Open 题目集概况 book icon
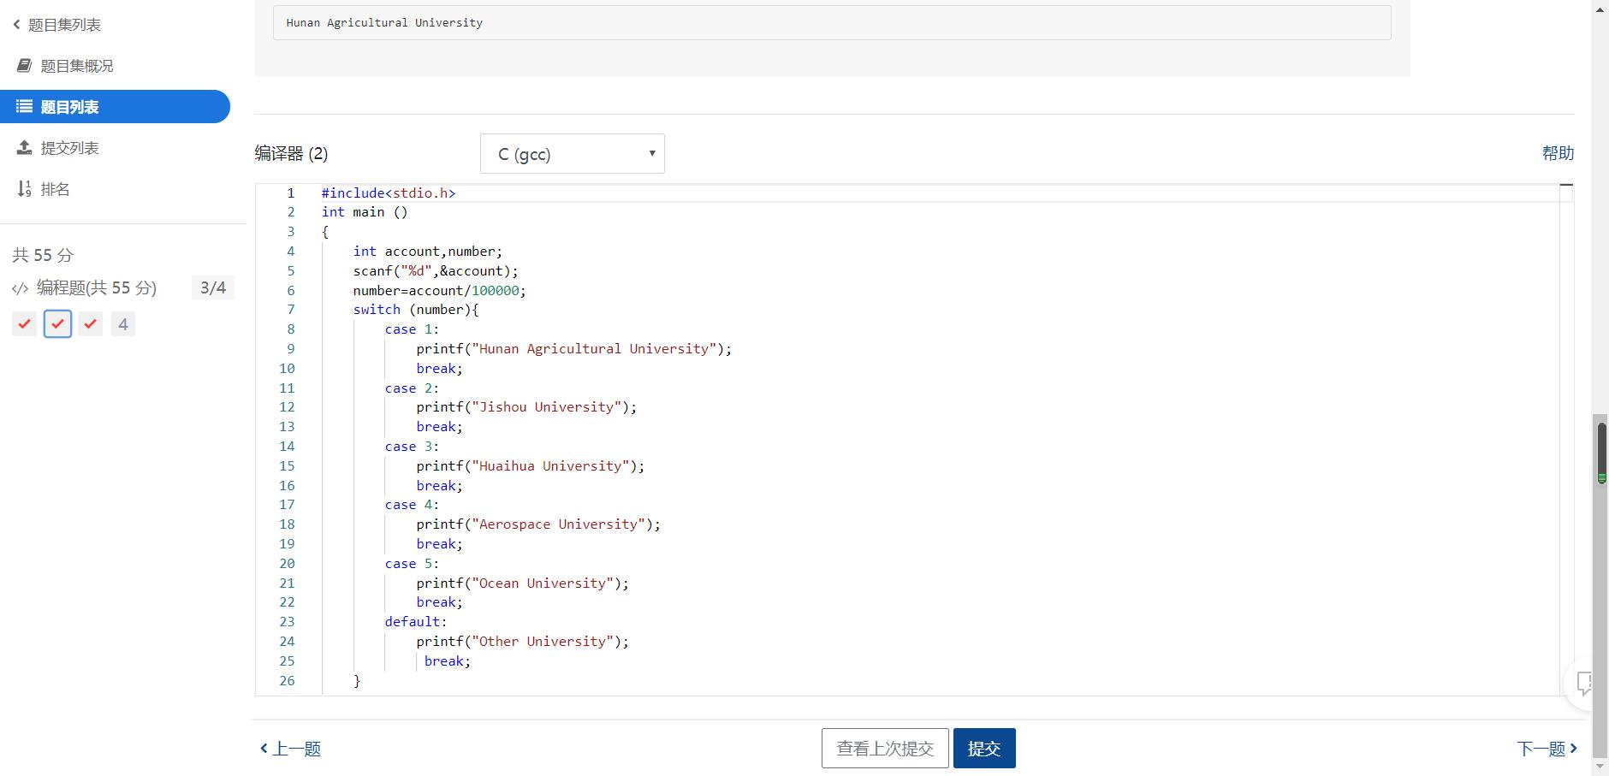The width and height of the screenshot is (1609, 776). click(x=25, y=66)
